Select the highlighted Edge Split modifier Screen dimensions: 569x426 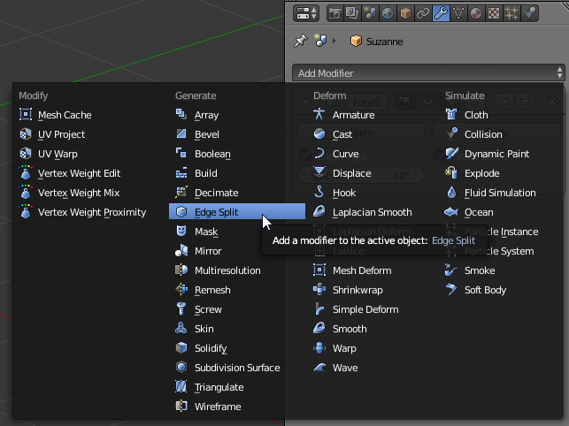tap(237, 212)
